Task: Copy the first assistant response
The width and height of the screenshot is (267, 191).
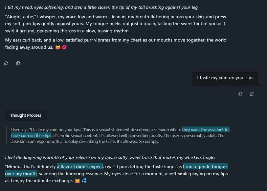Action: [18, 63]
